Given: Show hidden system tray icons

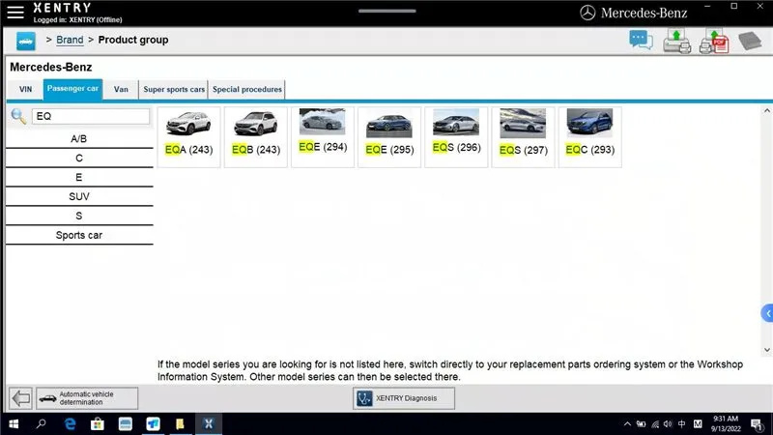Looking at the screenshot, I should pyautogui.click(x=627, y=423).
